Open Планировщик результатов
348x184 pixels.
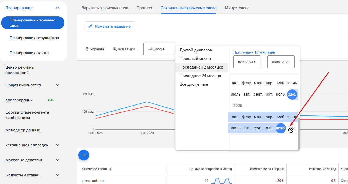click(34, 38)
